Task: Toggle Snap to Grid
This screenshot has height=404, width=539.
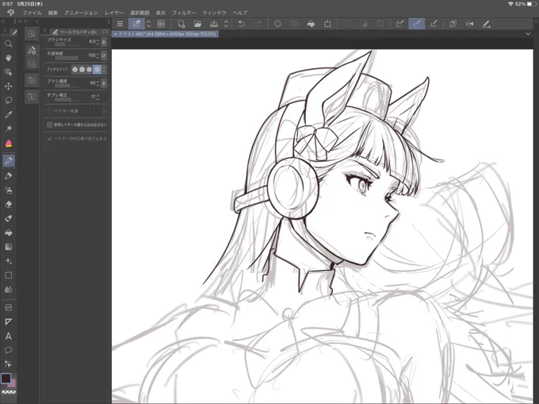Action: pos(434,24)
